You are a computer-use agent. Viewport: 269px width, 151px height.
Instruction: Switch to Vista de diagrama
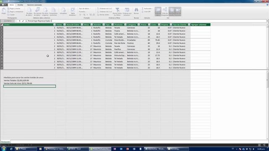[165, 12]
